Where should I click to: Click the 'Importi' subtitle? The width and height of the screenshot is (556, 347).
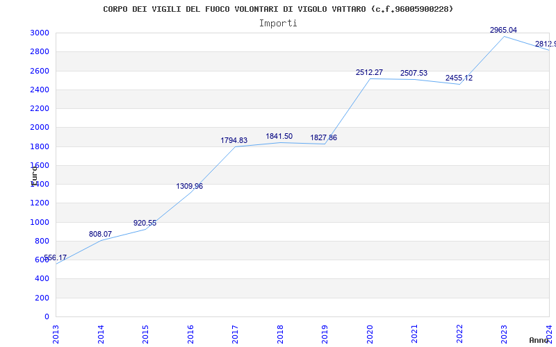[278, 24]
